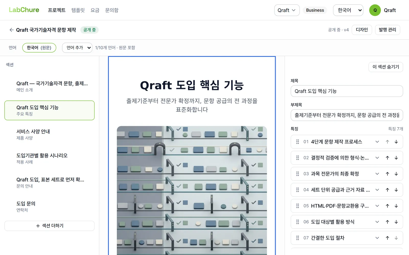The height and width of the screenshot is (255, 409).
Task: Open the 한국어 language selector
Action: pyautogui.click(x=348, y=10)
